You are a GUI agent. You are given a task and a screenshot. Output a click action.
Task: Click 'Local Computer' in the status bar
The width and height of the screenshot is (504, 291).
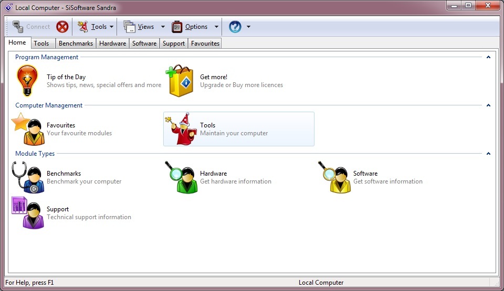tap(321, 282)
